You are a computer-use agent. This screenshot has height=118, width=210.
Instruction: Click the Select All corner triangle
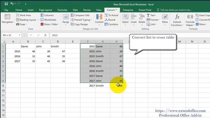tap(4, 42)
